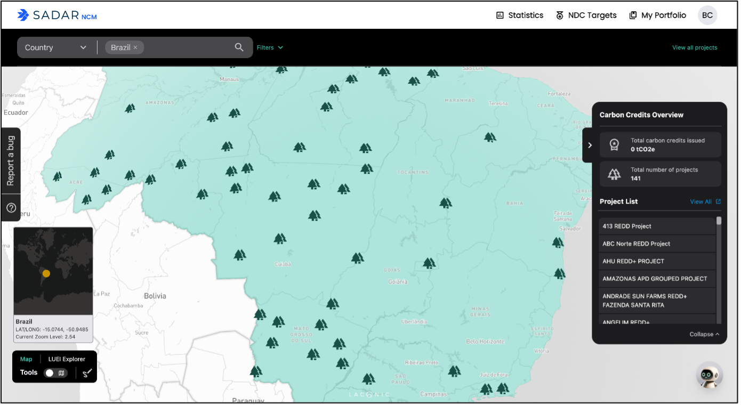
Task: Click the Cuiabá city label
Action: [283, 264]
